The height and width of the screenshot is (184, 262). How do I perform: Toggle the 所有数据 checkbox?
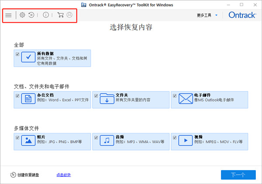pos(17,54)
